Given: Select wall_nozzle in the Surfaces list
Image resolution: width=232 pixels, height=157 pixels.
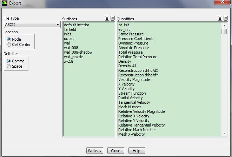Looking at the screenshot, I should 73,57.
